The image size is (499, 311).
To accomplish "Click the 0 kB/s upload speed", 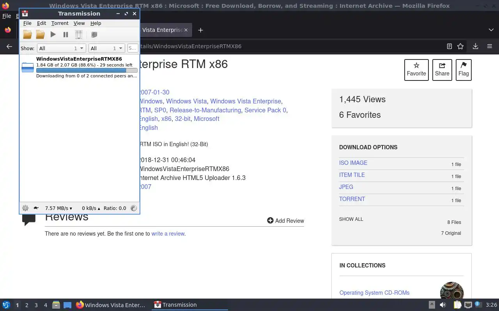I will [x=91, y=208].
